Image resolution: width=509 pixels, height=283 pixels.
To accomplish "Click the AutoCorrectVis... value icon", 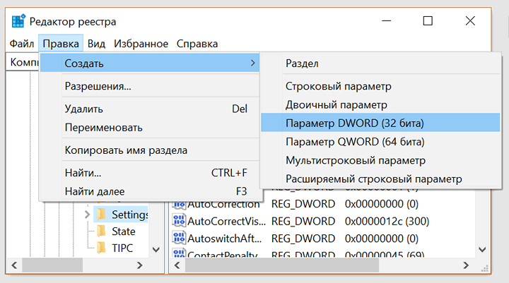I will coord(179,221).
